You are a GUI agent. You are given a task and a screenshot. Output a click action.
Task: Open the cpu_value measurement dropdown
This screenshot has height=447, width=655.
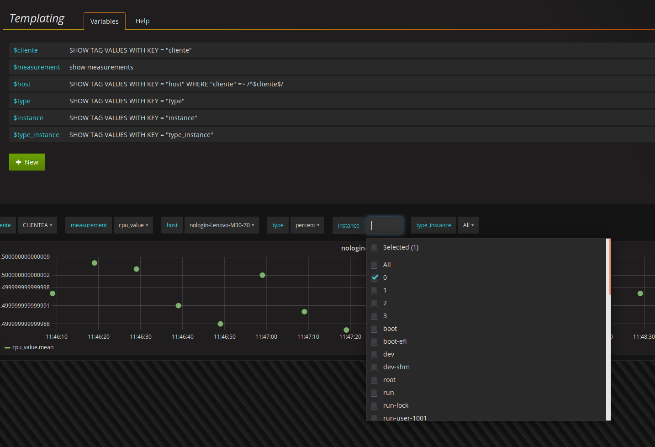pyautogui.click(x=133, y=225)
